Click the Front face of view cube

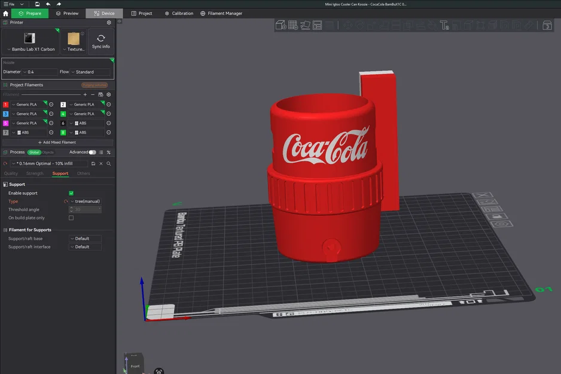(135, 366)
